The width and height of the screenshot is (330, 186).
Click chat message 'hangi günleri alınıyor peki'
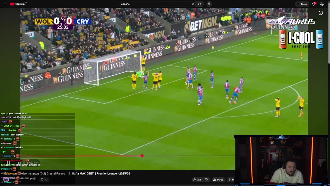click(x=28, y=165)
